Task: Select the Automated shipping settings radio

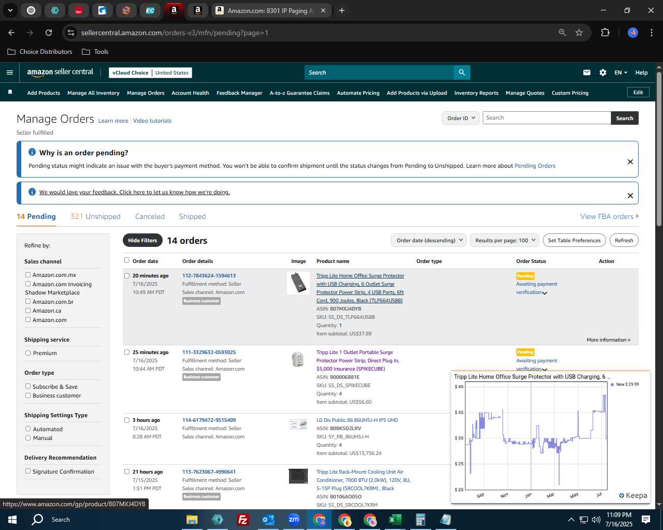Action: (x=28, y=429)
